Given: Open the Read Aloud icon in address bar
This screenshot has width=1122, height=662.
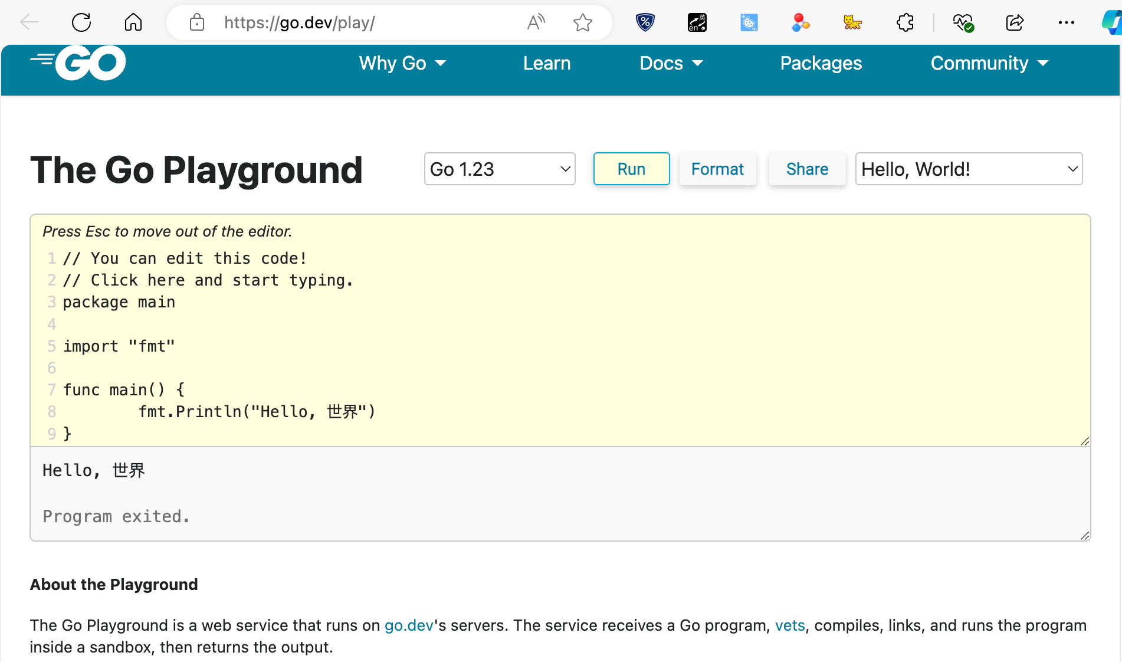Looking at the screenshot, I should (x=536, y=23).
